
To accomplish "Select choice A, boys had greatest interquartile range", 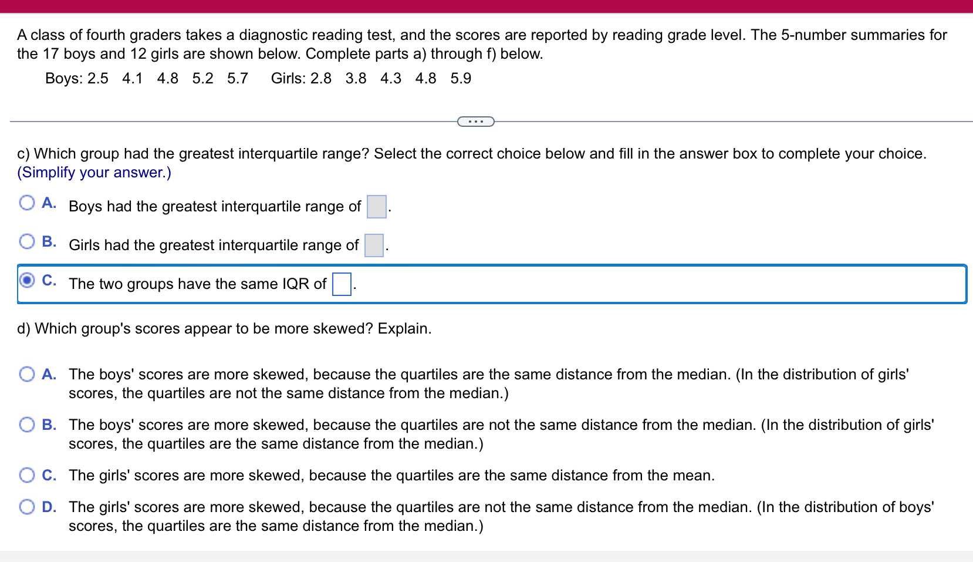I will (x=26, y=203).
